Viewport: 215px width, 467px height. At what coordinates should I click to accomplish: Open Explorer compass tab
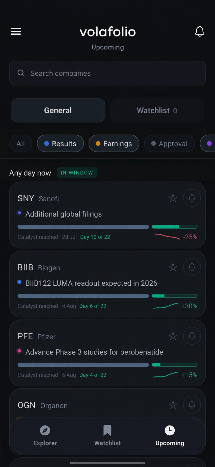[x=45, y=436]
